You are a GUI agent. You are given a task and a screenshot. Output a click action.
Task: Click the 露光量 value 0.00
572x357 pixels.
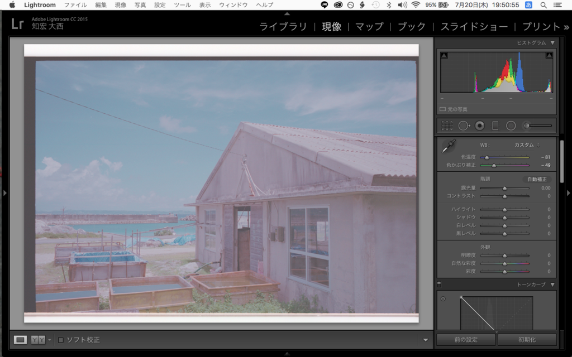pyautogui.click(x=546, y=189)
